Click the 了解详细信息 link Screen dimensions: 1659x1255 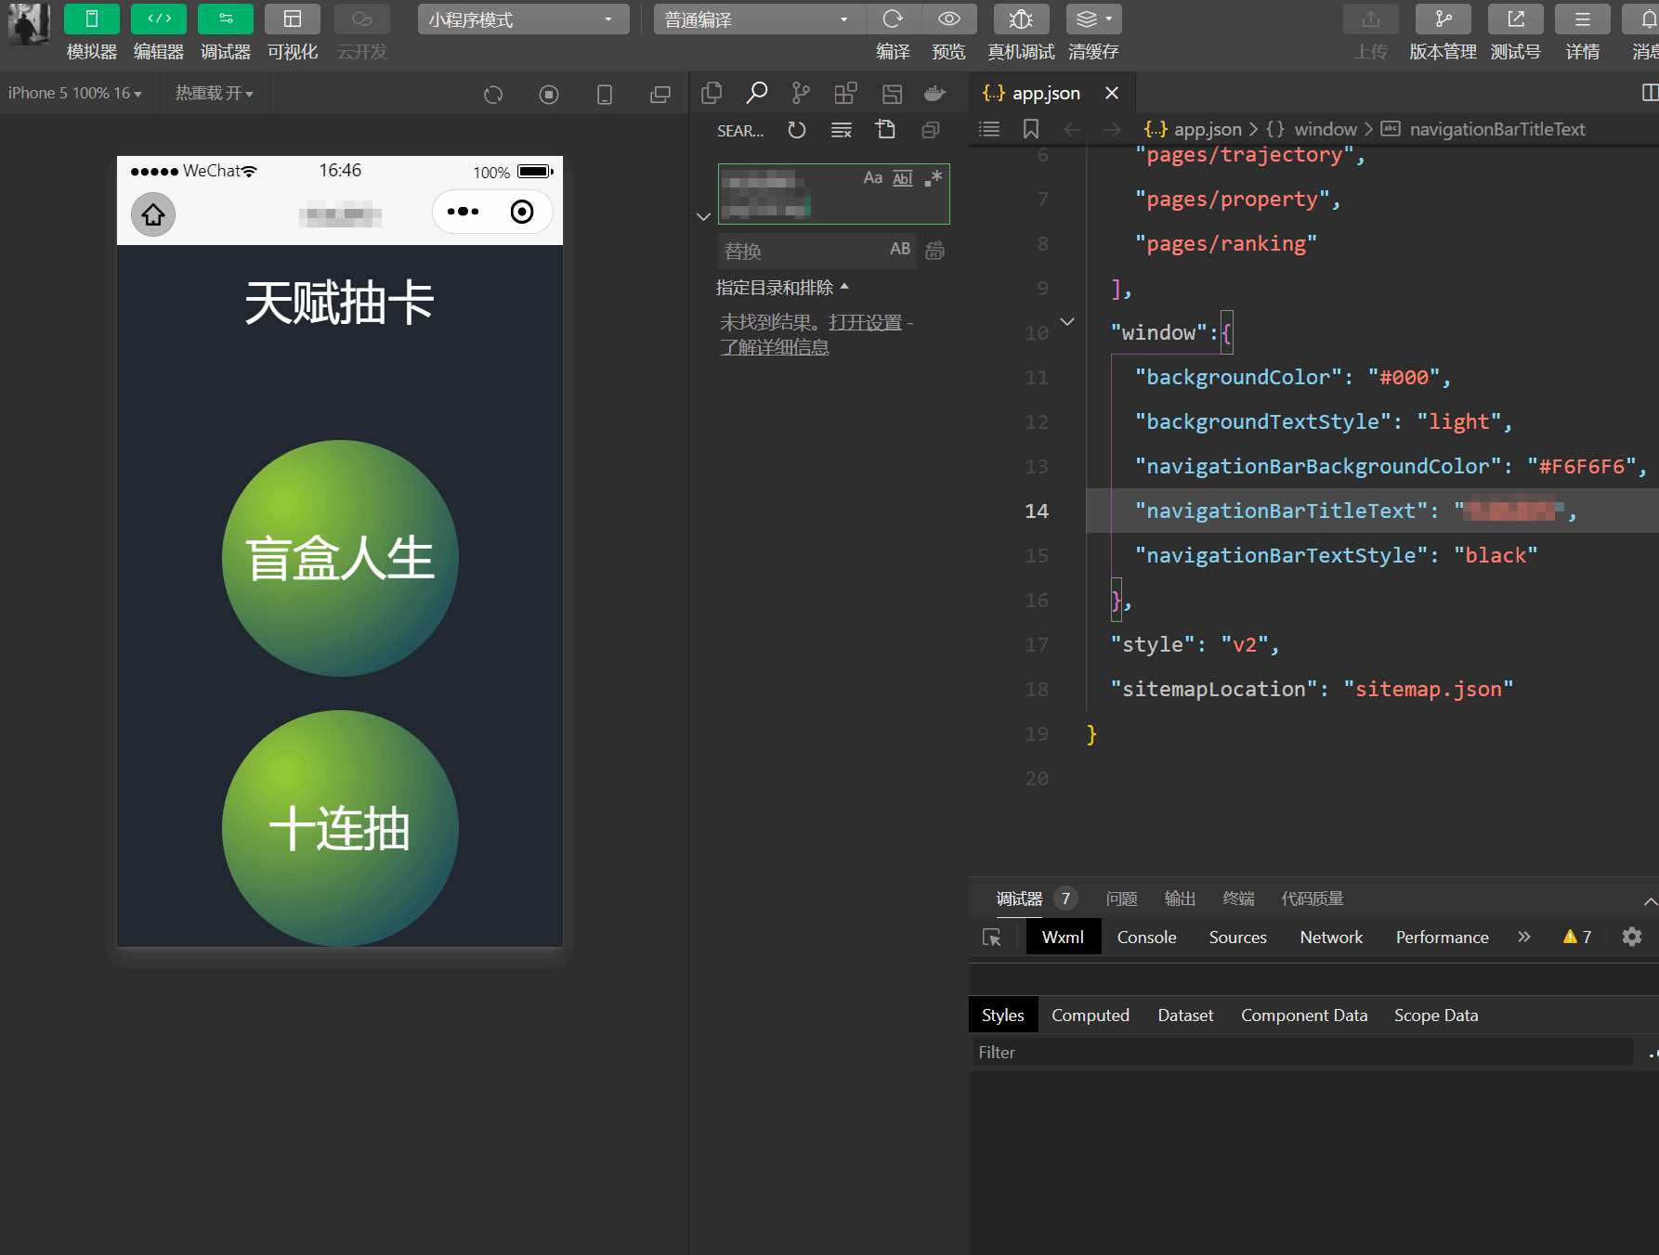coord(777,346)
